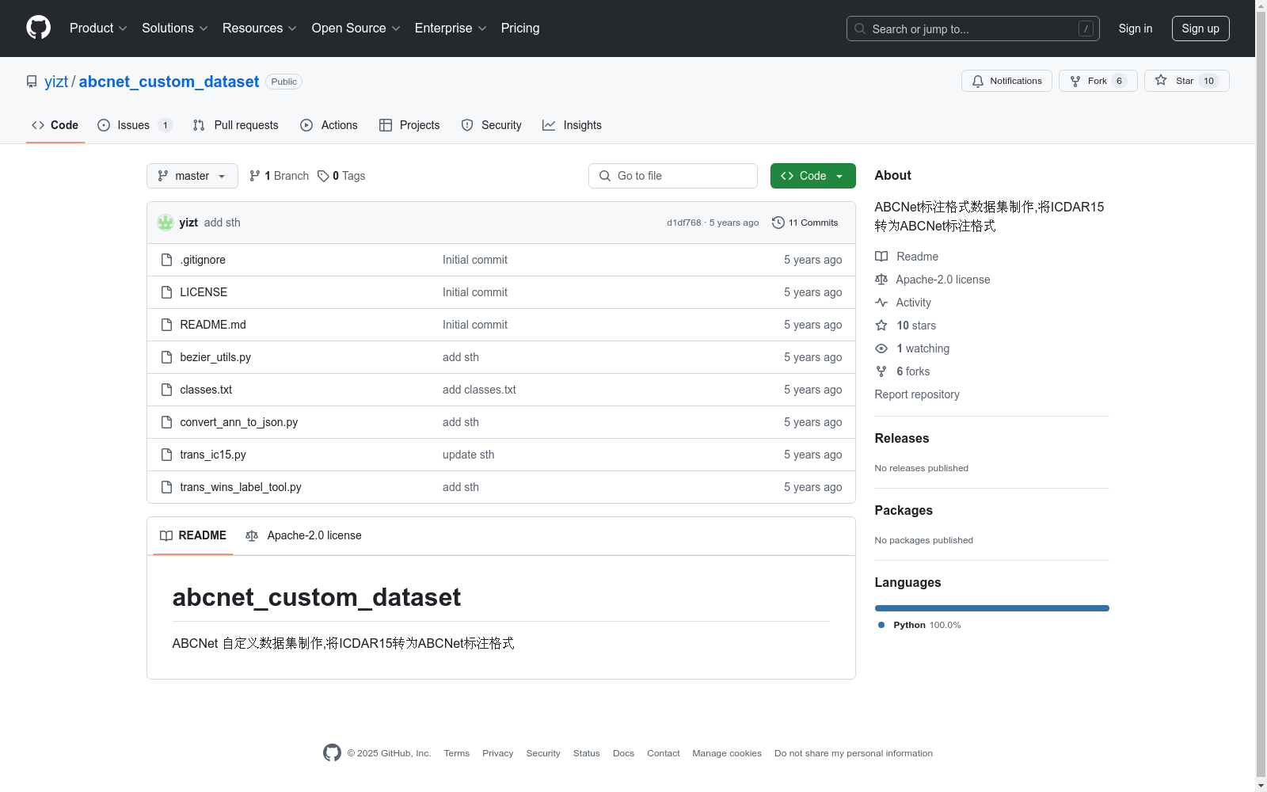Click the scales icon next to Apache-2.0 license
This screenshot has height=792, width=1267.
[881, 280]
